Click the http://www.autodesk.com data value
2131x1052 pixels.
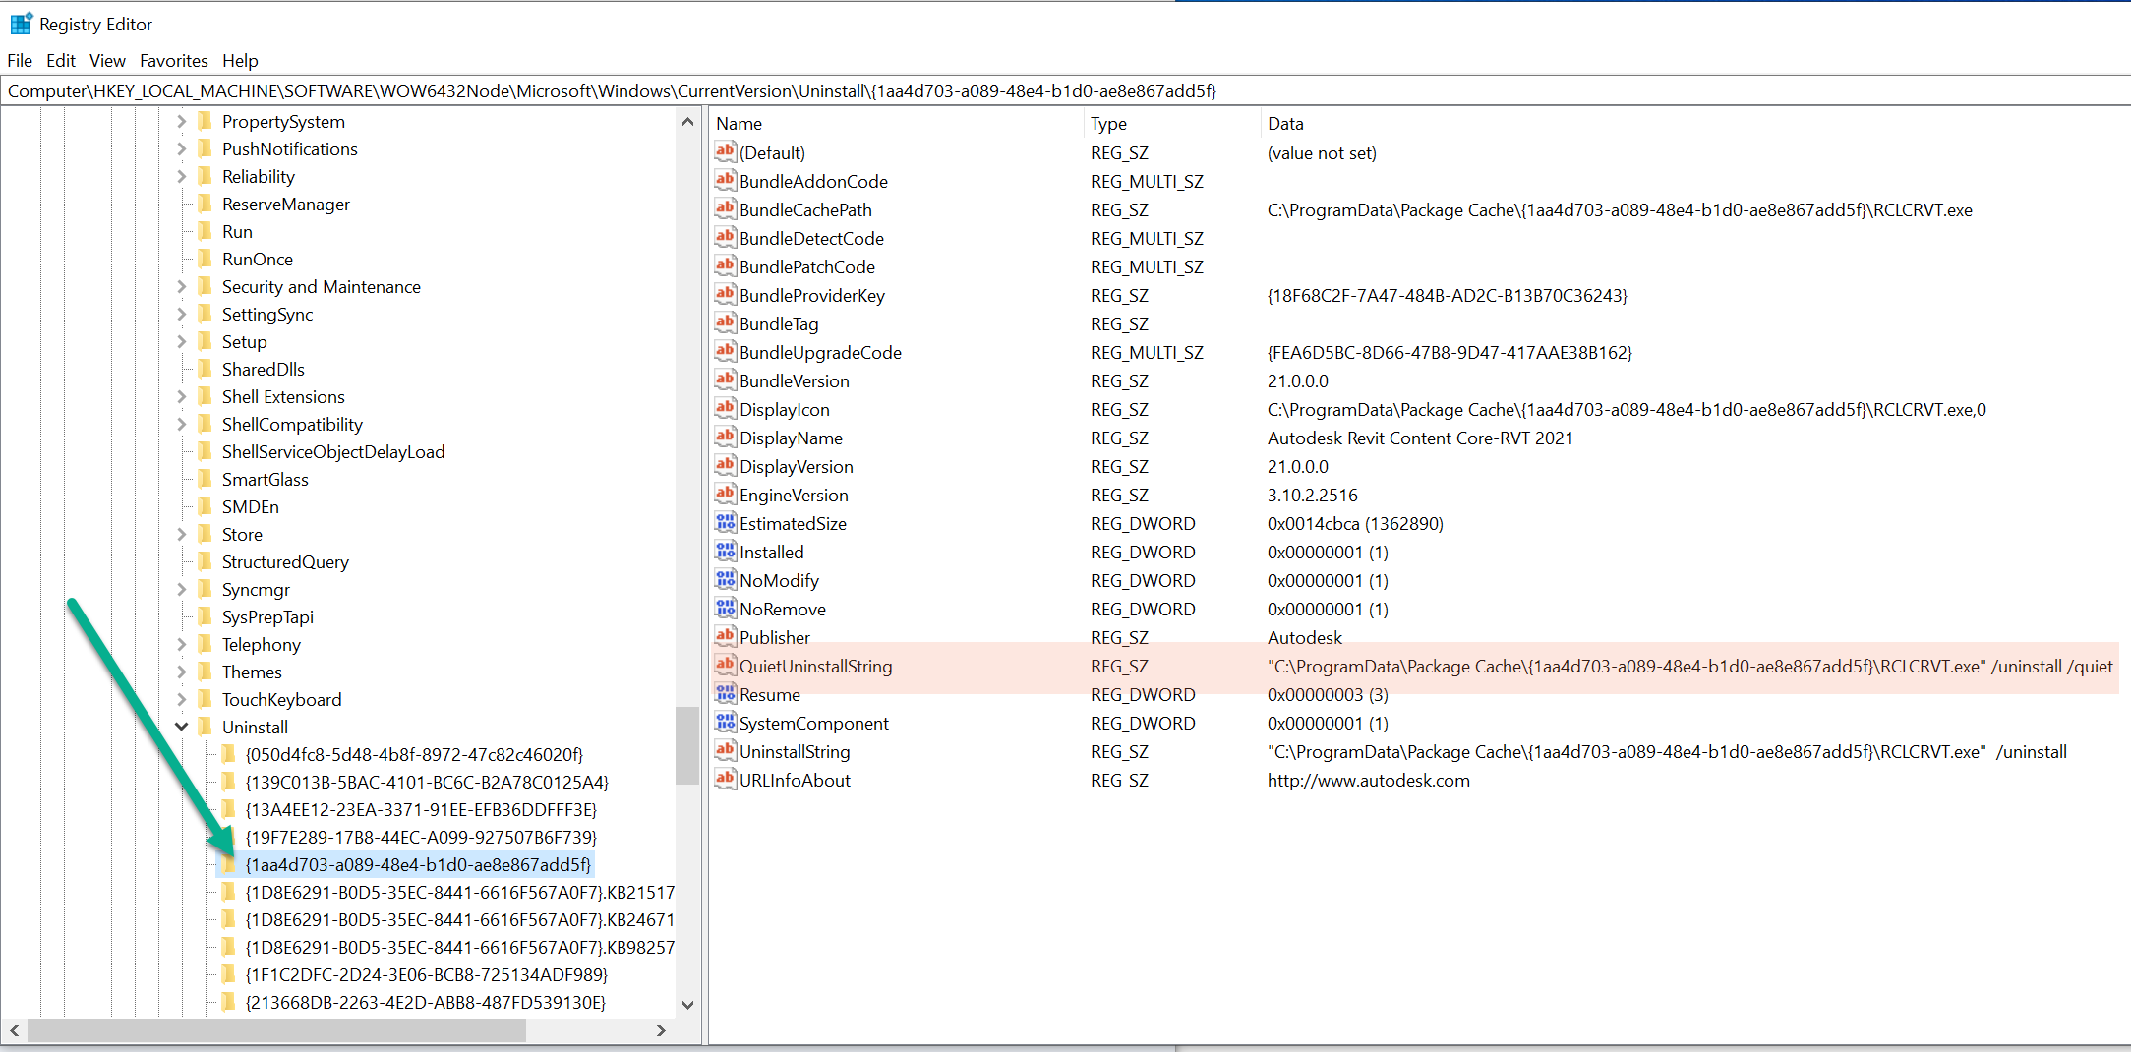[1368, 780]
